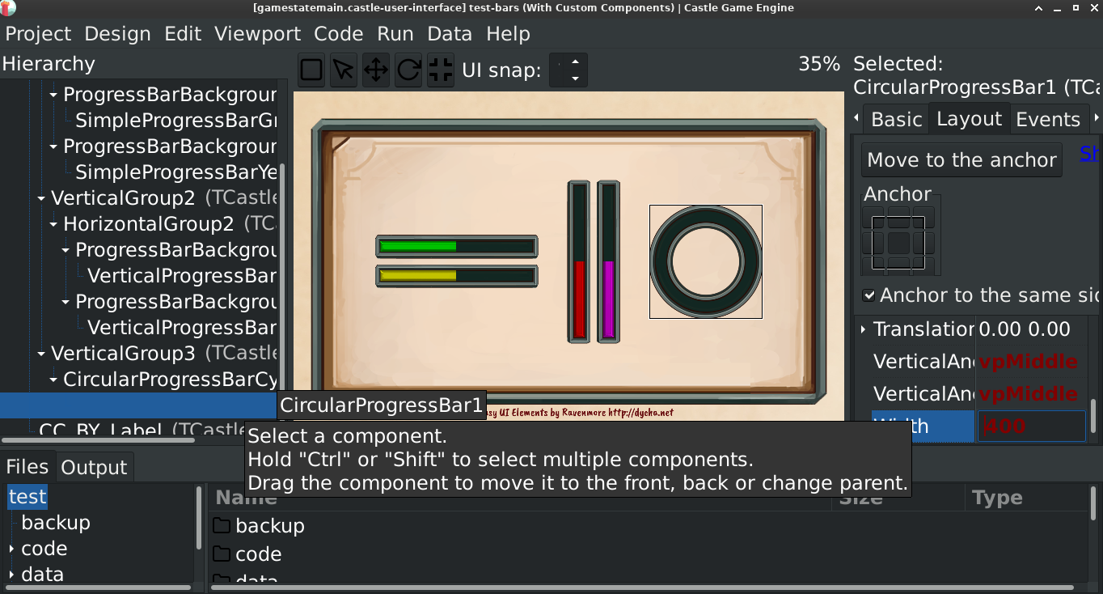Click code folder icon in file list
Screen dimensions: 1103x594
click(222, 554)
